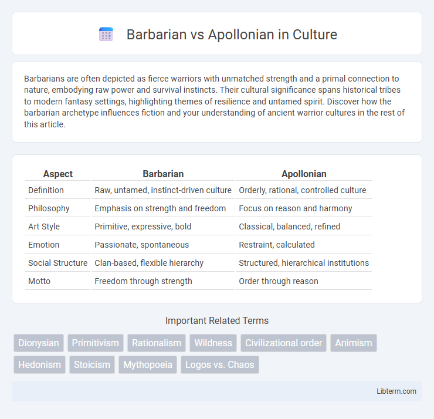Screen dimensions: 434x419
Task: Click 'Orderly, rational, controlled culture' cell
Action: [x=304, y=190]
